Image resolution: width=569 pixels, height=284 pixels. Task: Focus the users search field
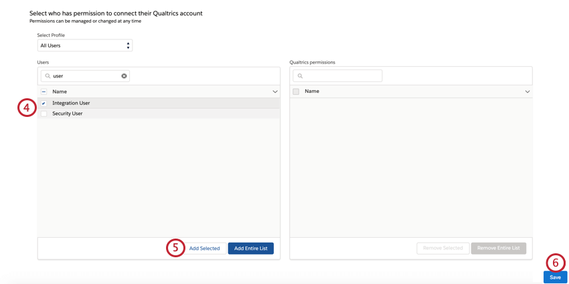86,76
